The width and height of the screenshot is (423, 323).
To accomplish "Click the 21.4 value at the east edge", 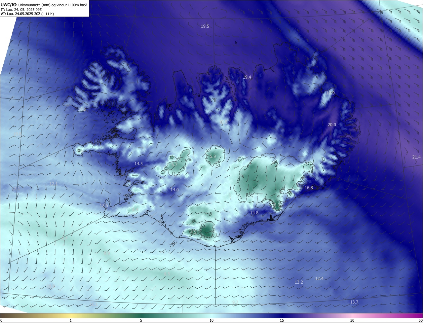I will (x=416, y=157).
